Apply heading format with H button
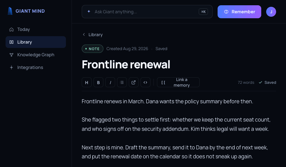The image size is (286, 167). pyautogui.click(x=87, y=82)
